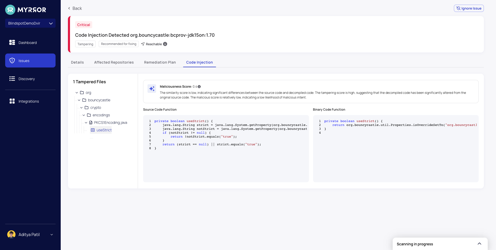Click the Tampering tag
Screen dimensions: 496x250
[x=85, y=44]
